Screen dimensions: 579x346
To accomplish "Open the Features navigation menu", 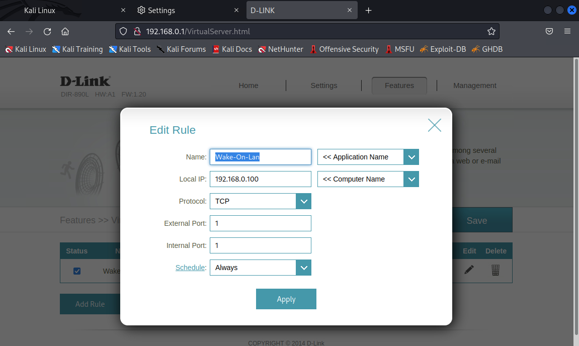I will click(399, 85).
